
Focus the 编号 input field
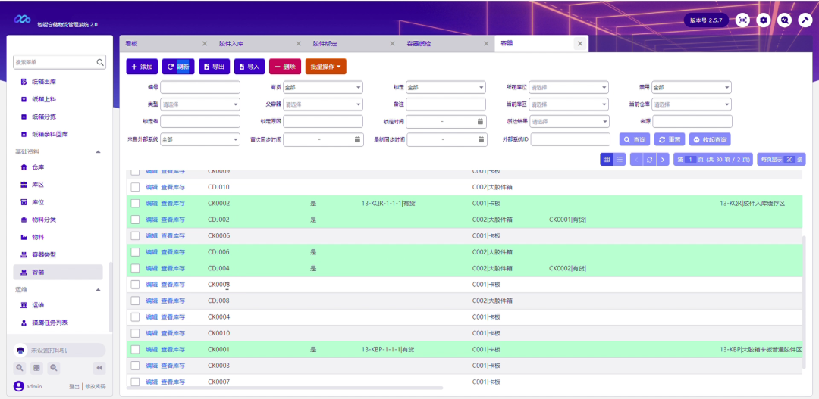(200, 87)
